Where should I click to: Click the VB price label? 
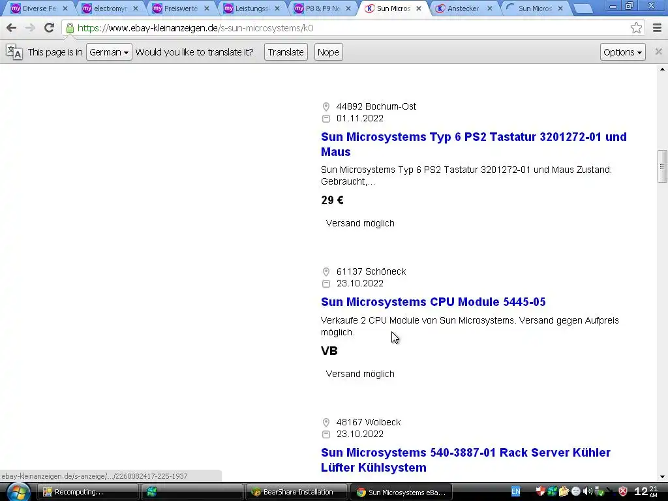(329, 351)
